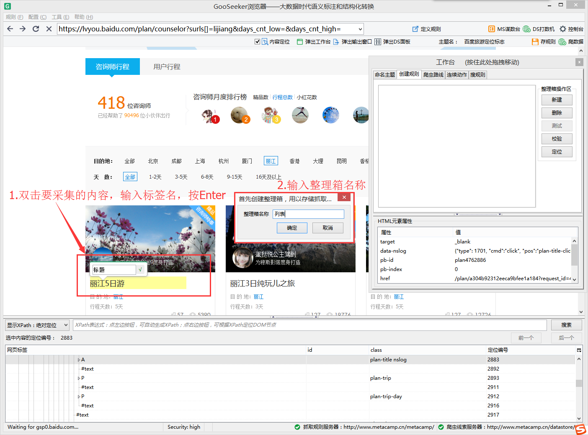Switch to the 命名主题 tab
The image size is (588, 435).
(x=385, y=74)
